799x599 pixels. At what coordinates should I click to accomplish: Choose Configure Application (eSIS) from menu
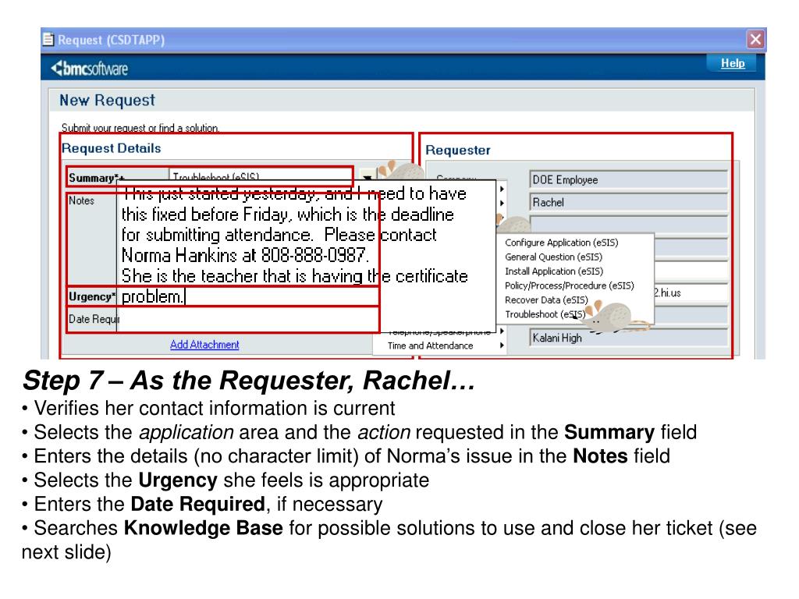click(562, 243)
